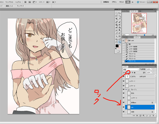The height and width of the screenshot is (124, 159).
Task: Open zoom level 100% dropdown in top bar
Action: tap(44, 2)
